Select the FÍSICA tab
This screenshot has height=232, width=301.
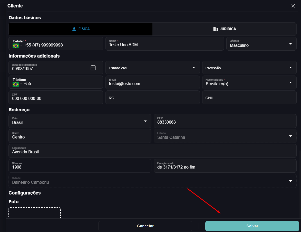point(81,29)
